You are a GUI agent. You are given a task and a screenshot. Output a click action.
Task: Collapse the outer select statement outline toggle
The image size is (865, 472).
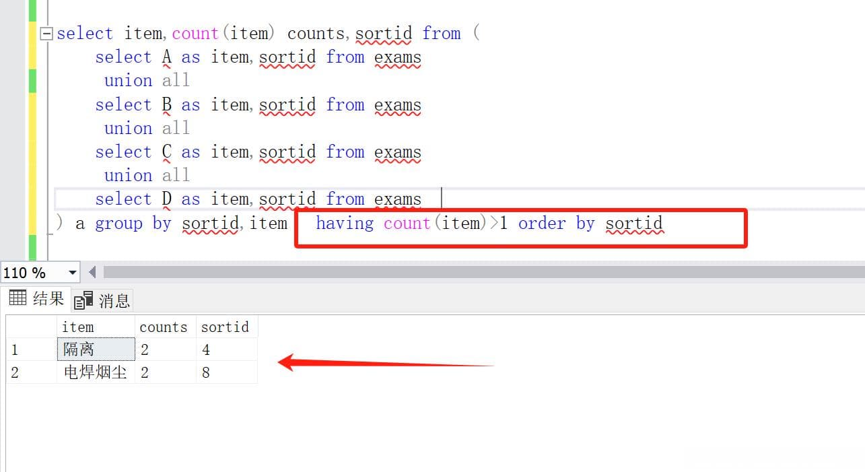pos(46,34)
